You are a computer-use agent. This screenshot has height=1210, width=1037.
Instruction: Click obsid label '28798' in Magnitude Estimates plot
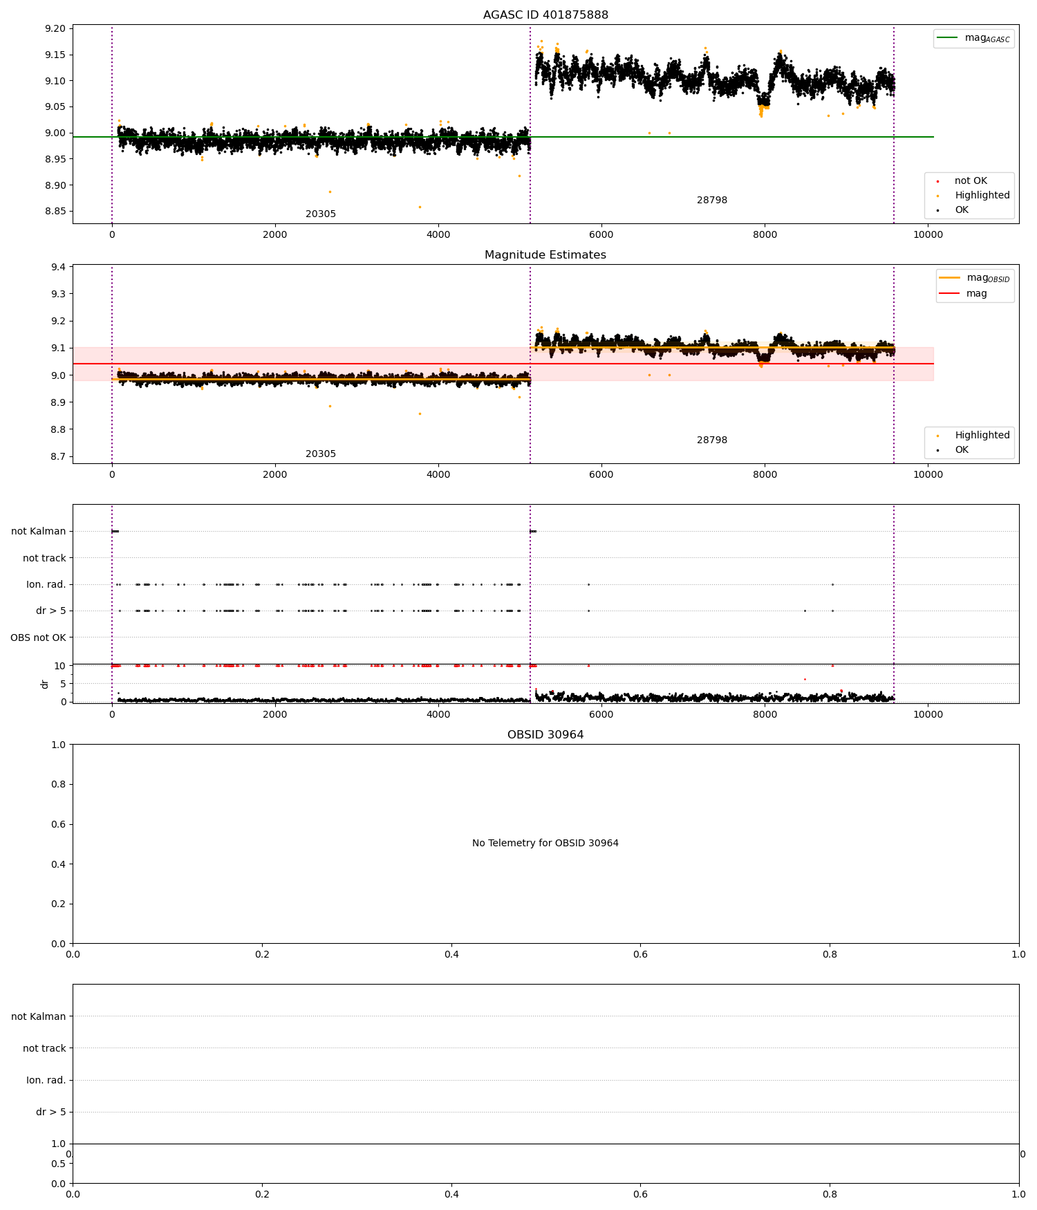(712, 440)
